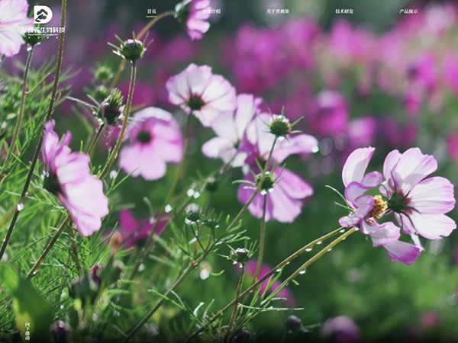Go to the 企业介绍 company intro page
The width and height of the screenshot is (458, 343).
click(211, 11)
